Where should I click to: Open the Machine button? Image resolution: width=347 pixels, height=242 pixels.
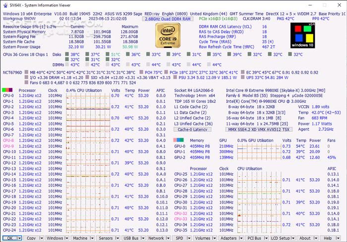click(80, 238)
